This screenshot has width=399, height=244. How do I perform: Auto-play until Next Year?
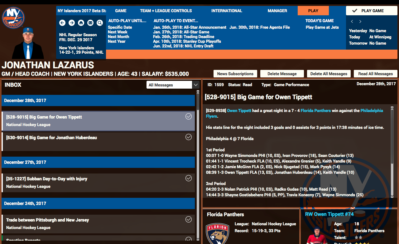tap(117, 41)
